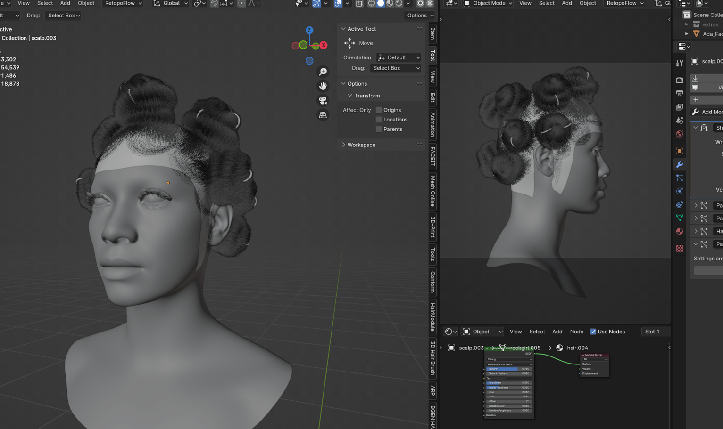Screen dimensions: 723x429
Task: Collapse the Transform subpanel
Action: pyautogui.click(x=350, y=96)
